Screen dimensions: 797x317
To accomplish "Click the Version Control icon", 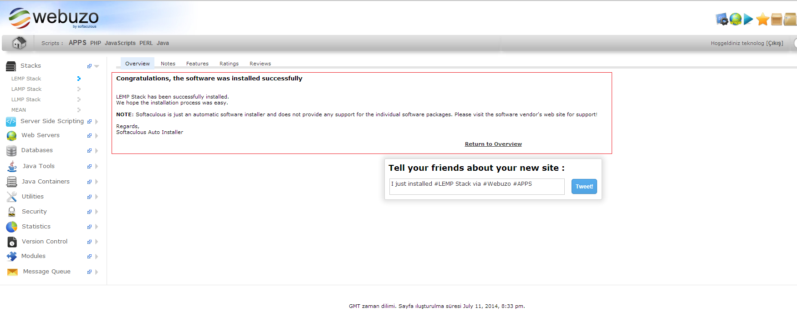I will [12, 242].
